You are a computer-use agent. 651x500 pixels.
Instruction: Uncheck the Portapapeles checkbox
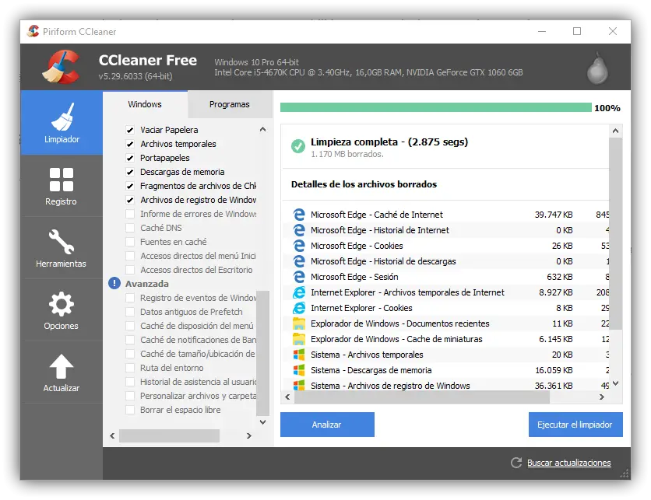click(x=130, y=158)
